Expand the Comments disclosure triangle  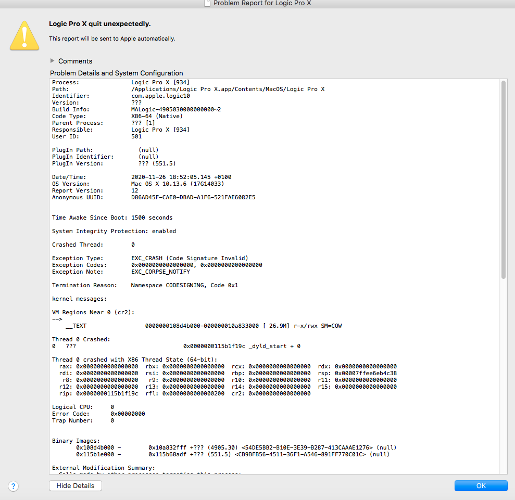(x=52, y=61)
